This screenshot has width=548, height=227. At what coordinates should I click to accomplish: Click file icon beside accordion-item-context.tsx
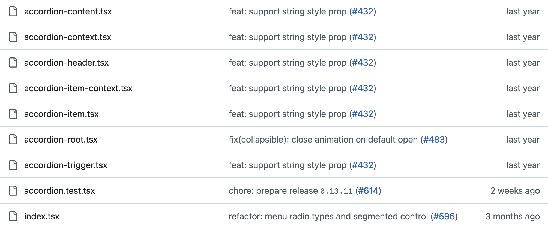tap(13, 88)
